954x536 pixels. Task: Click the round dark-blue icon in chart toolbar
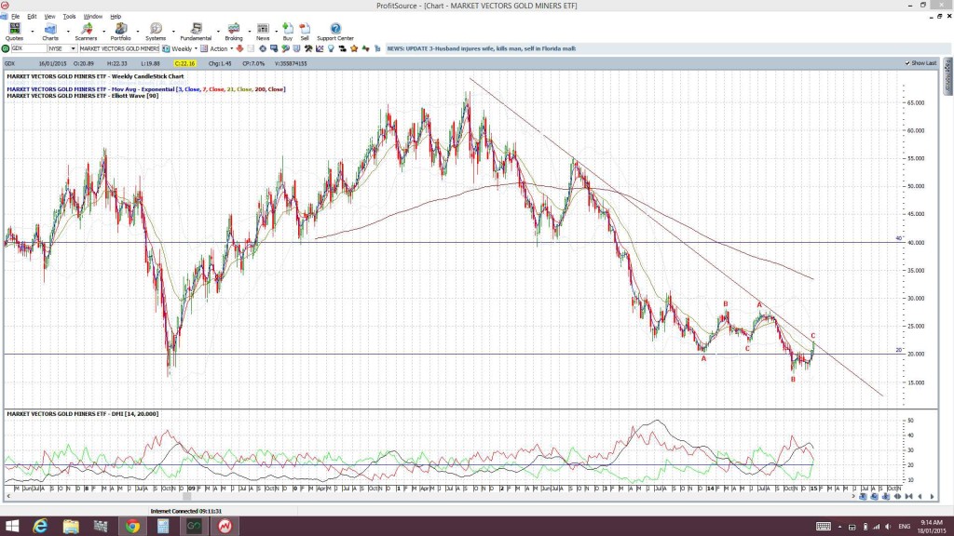(262, 48)
